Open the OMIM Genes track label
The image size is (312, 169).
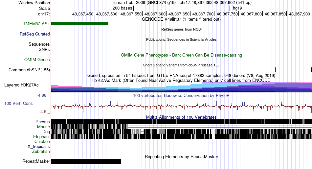click(37, 60)
